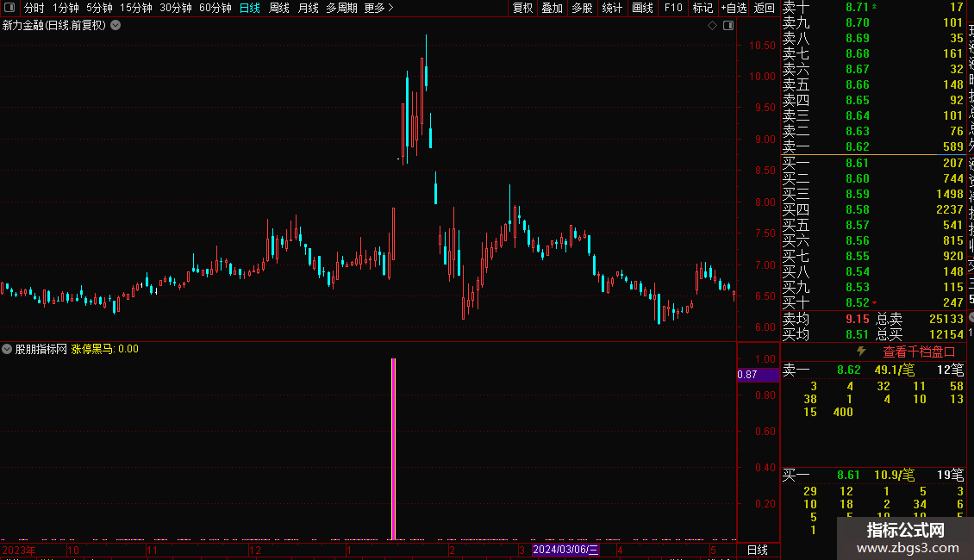Viewport: 974px width, 560px height.
Task: Click the 复权 adjustment button
Action: click(522, 8)
